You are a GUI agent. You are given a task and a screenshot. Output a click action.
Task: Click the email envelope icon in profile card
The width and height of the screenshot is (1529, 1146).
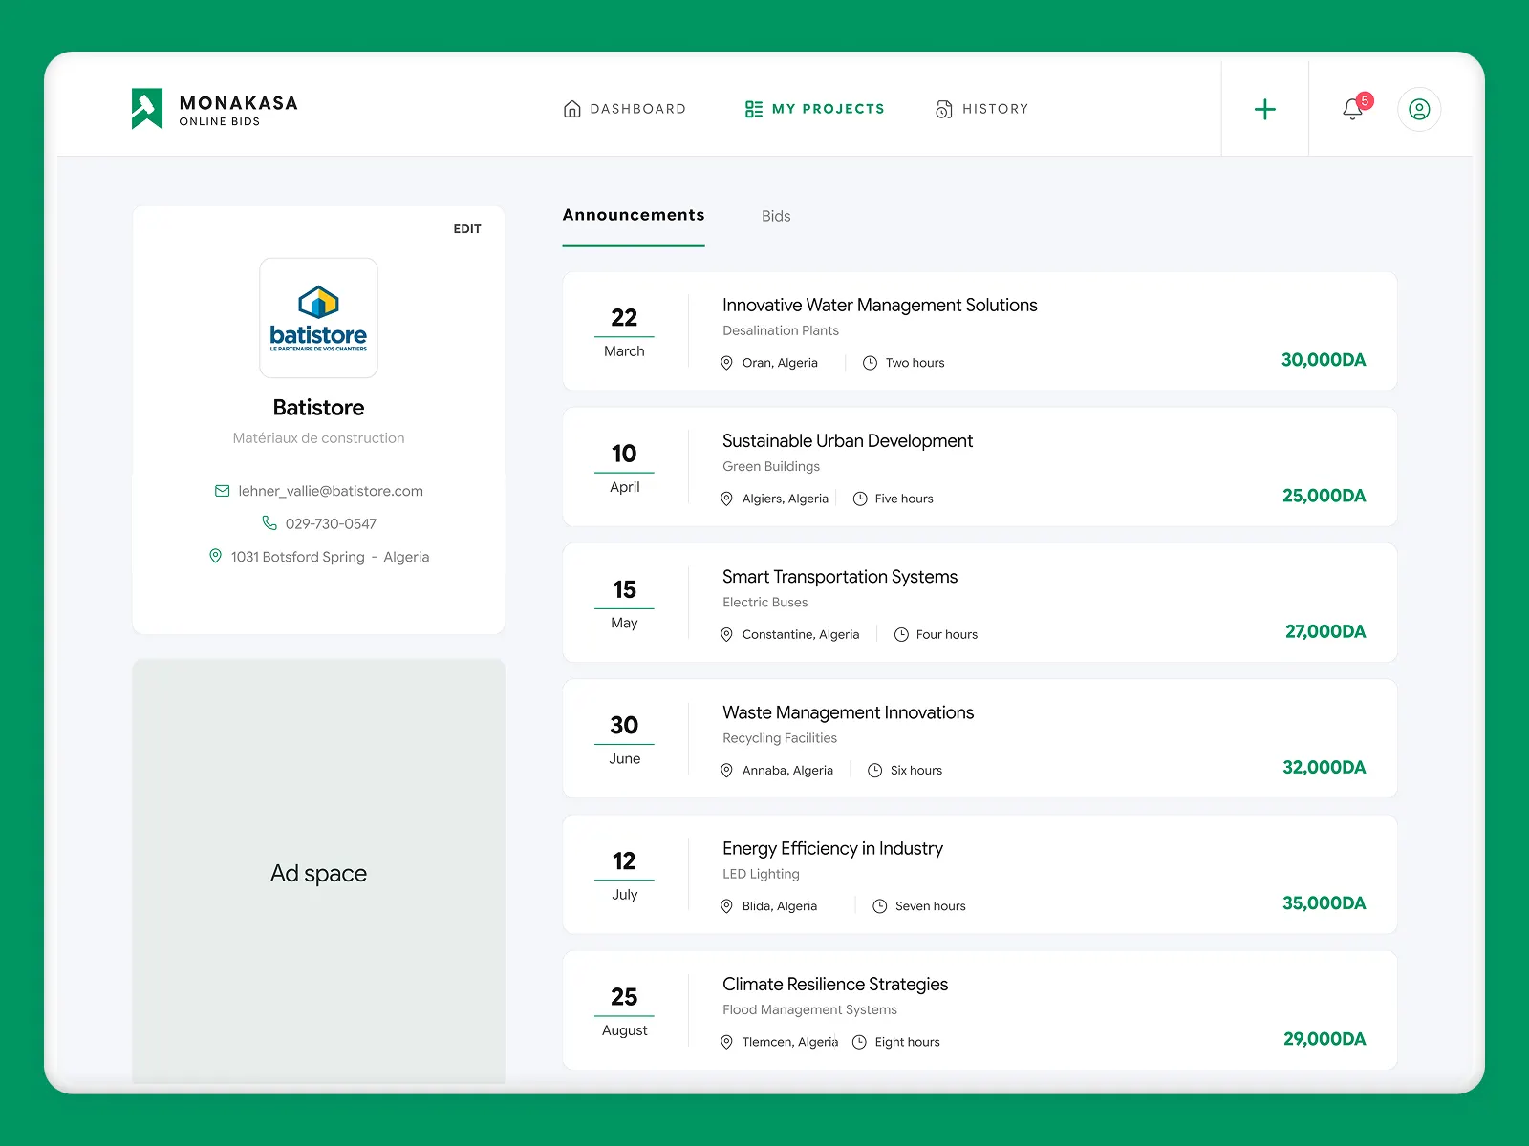222,491
